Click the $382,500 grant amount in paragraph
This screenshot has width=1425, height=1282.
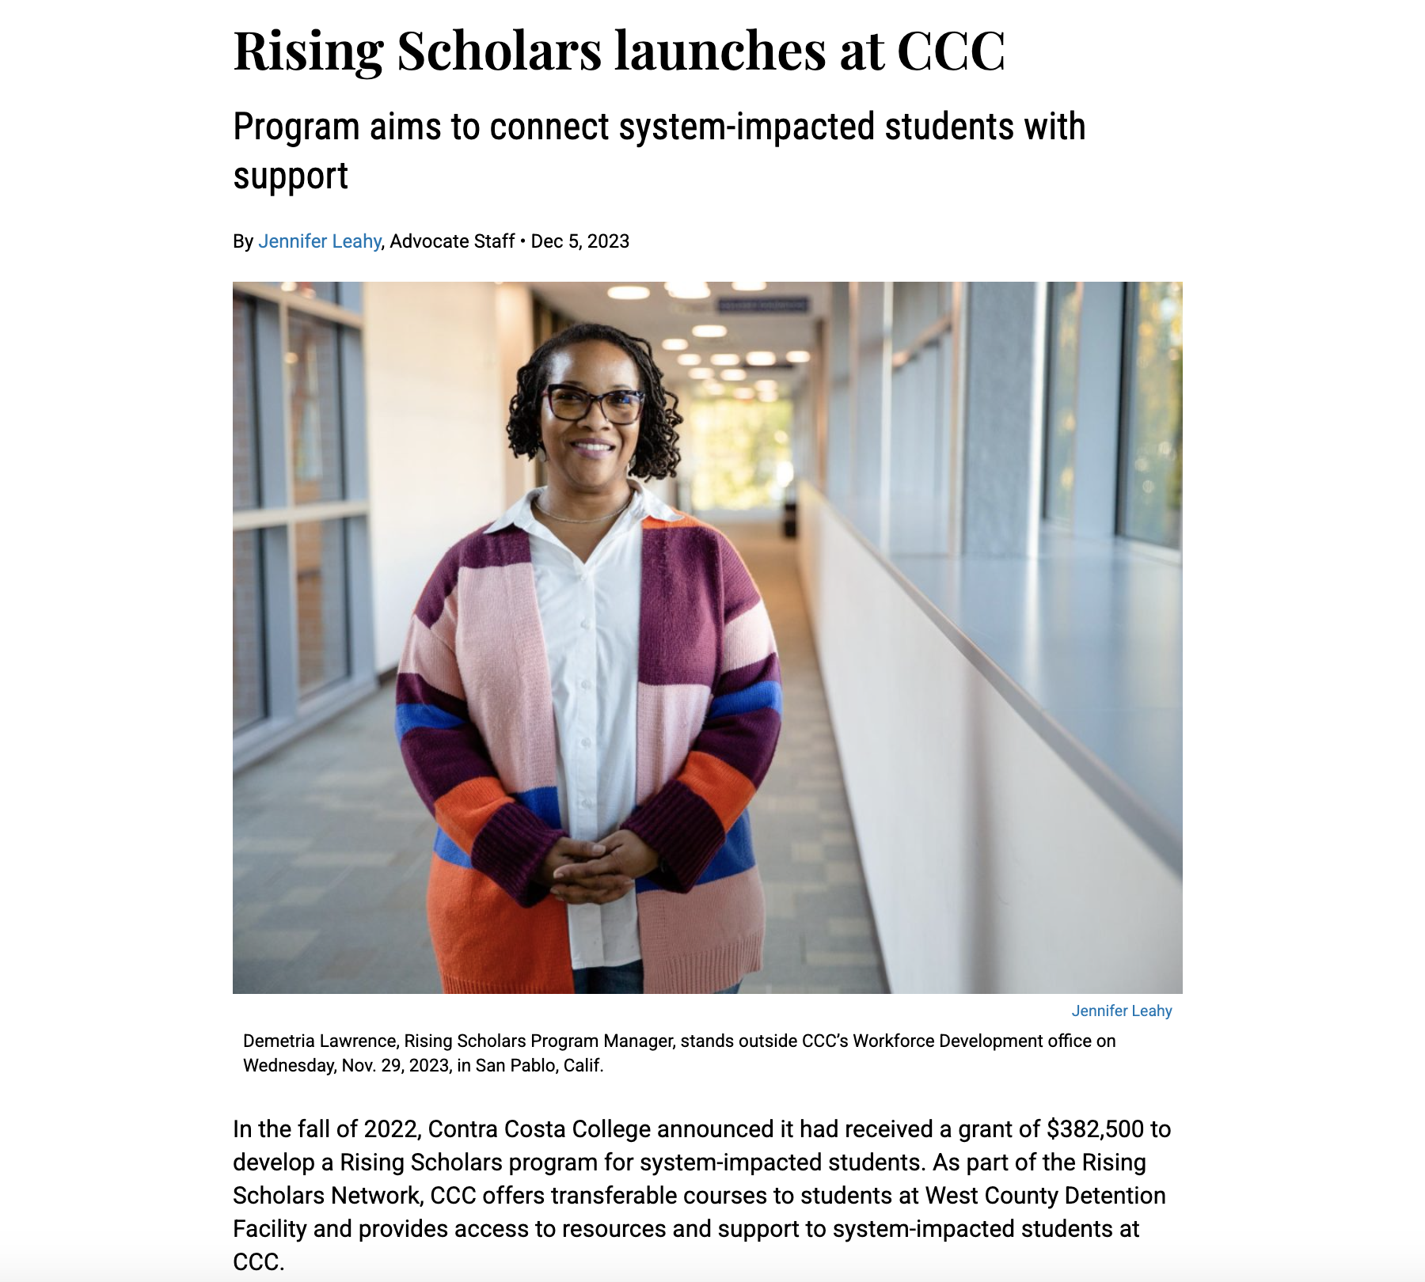point(1095,1128)
